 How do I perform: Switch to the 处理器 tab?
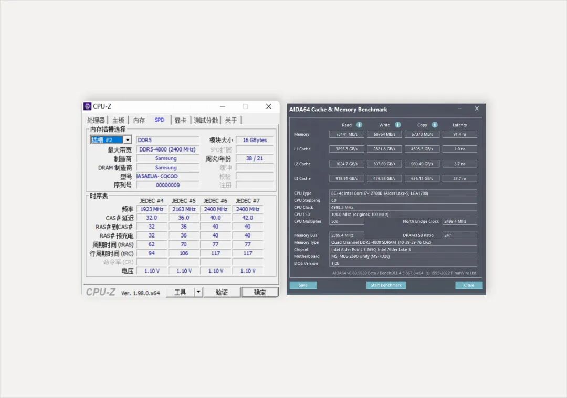tap(96, 120)
